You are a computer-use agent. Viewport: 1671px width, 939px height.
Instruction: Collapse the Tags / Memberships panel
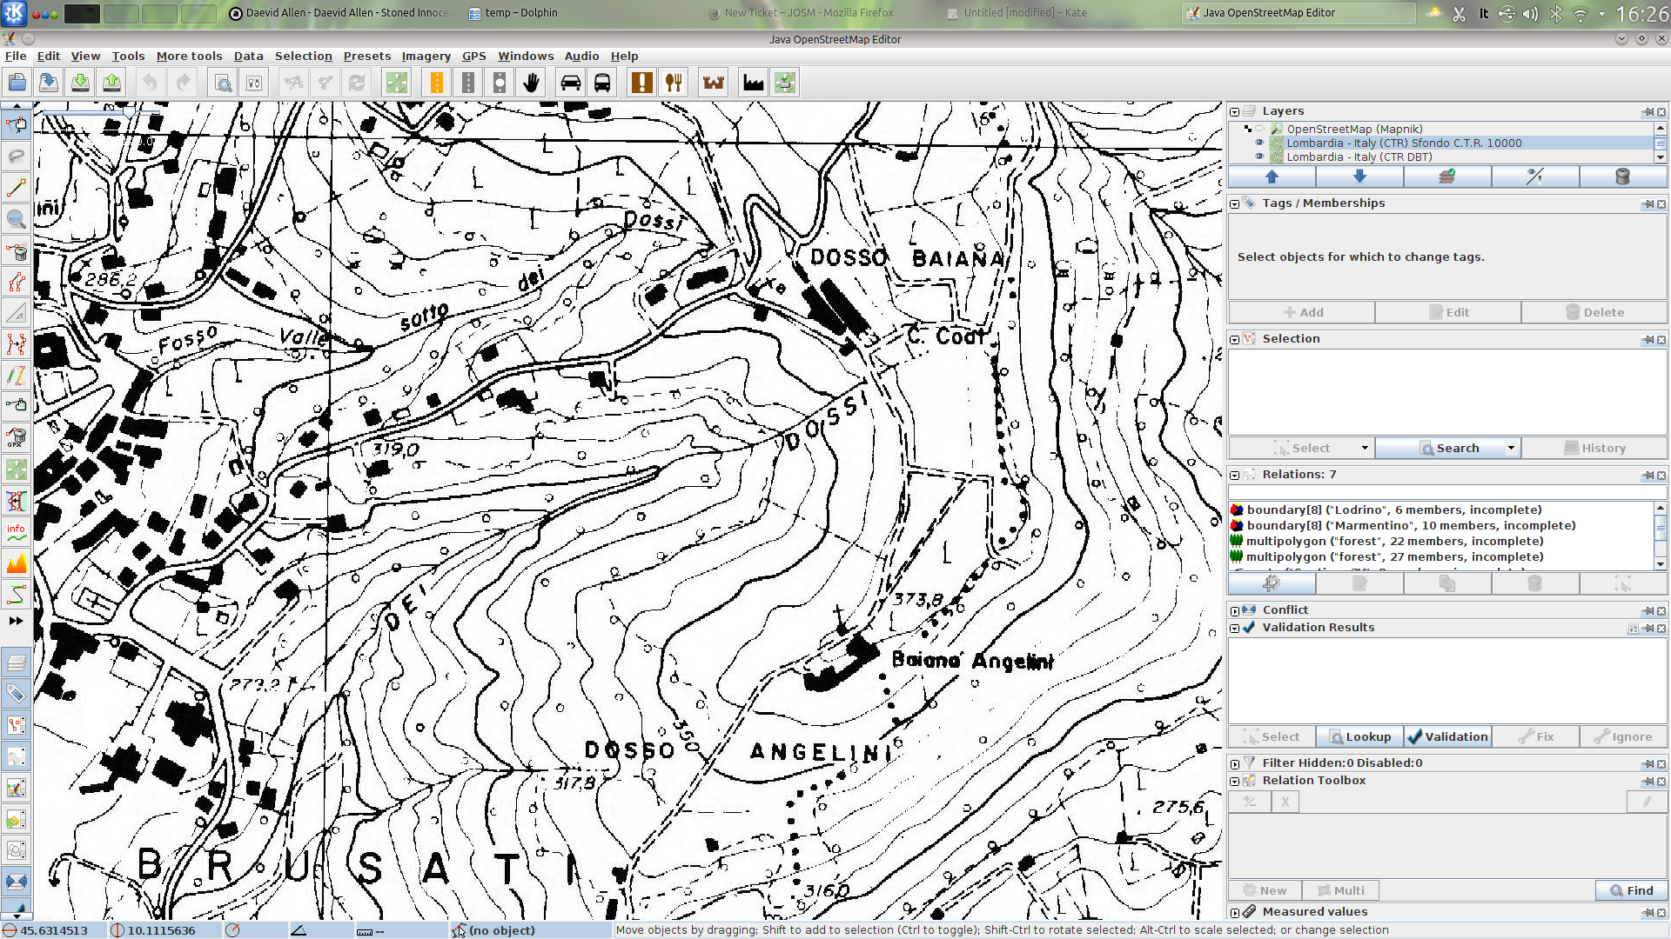[x=1234, y=203]
